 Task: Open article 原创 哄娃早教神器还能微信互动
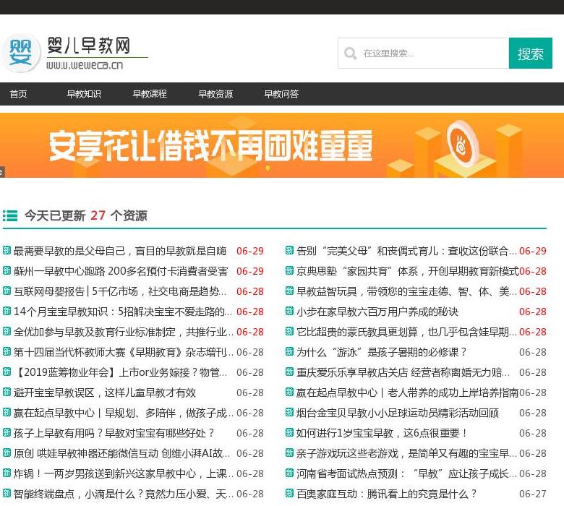click(121, 453)
